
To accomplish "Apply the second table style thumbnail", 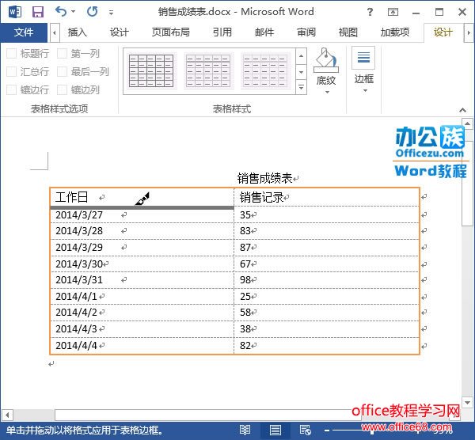I will pos(207,71).
